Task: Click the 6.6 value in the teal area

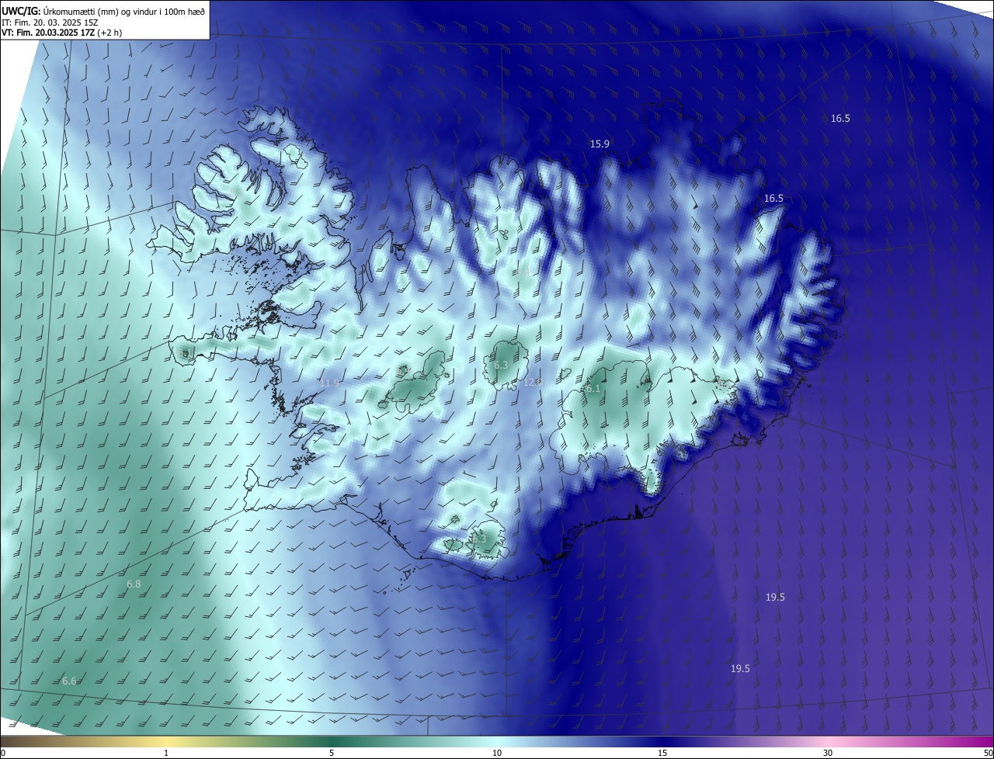Action: (69, 681)
